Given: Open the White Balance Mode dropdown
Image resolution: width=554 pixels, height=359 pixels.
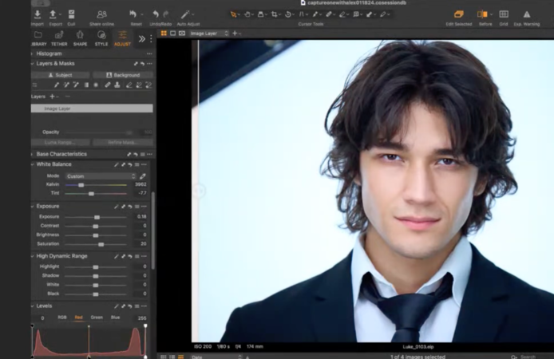Looking at the screenshot, I should point(101,176).
